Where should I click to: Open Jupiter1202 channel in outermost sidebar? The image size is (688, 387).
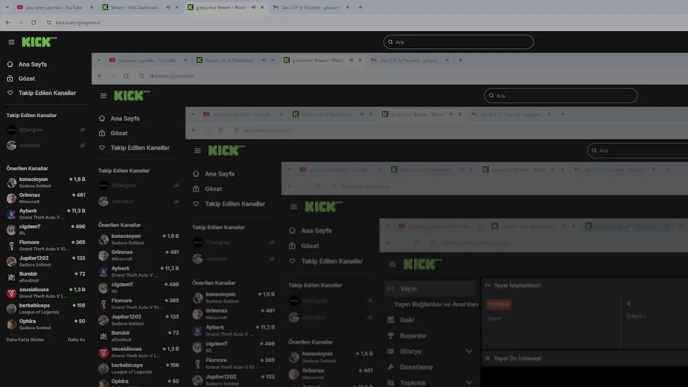[x=45, y=261]
